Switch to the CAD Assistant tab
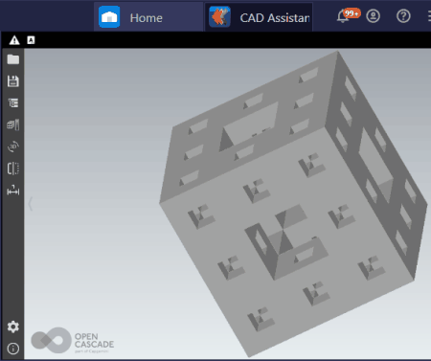 (x=259, y=17)
